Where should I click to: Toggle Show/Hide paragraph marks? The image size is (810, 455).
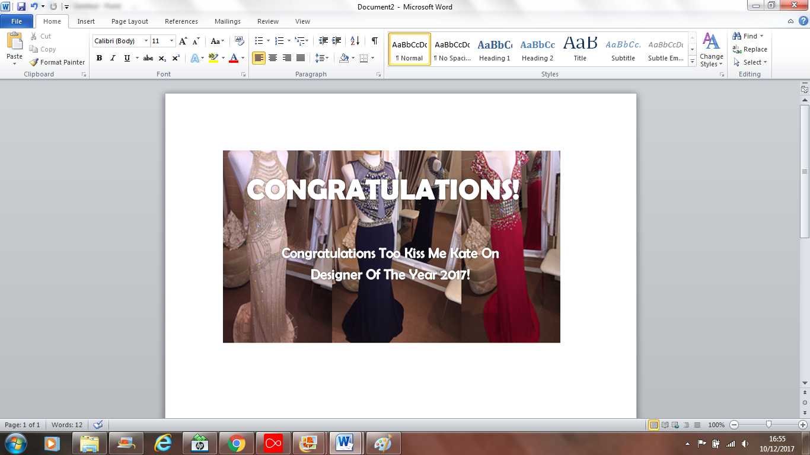click(x=375, y=41)
